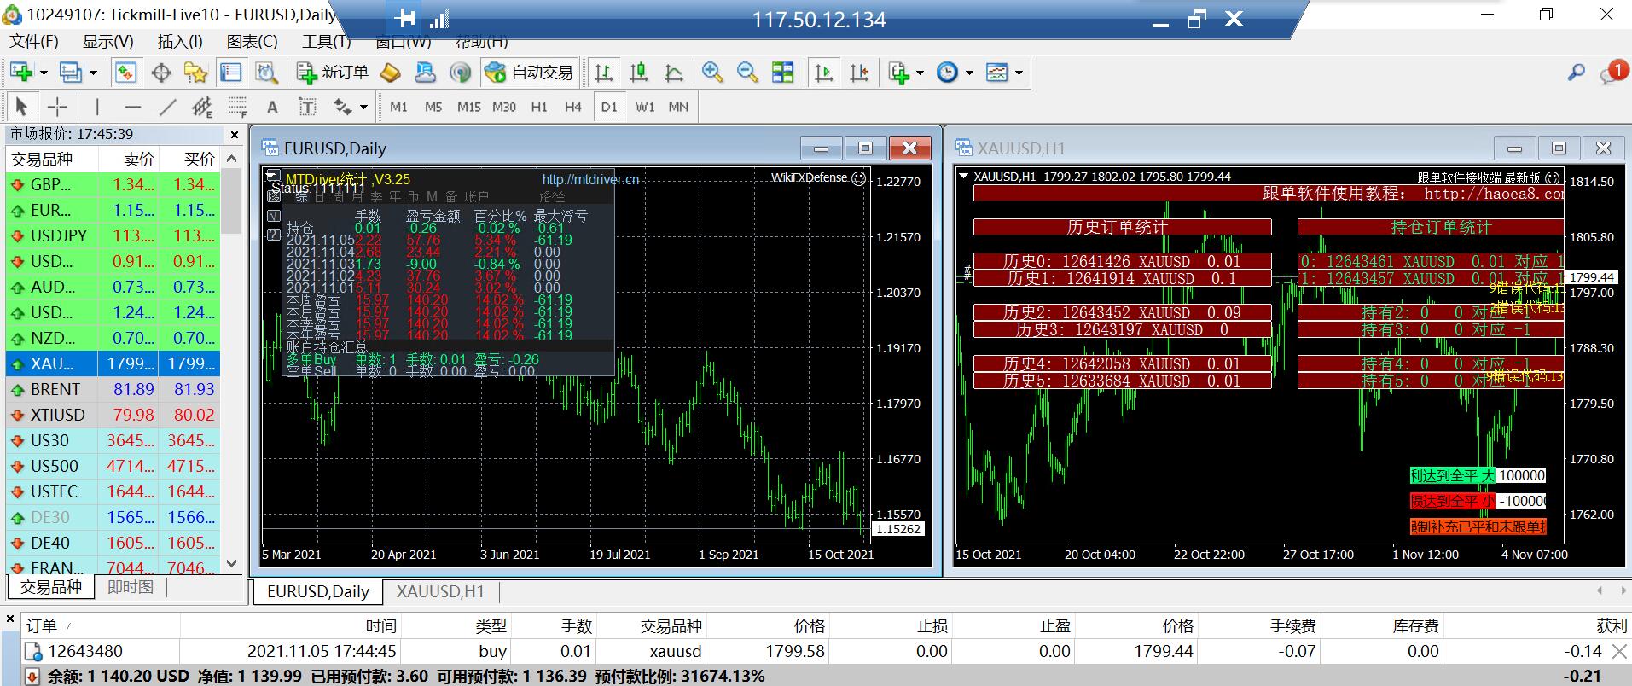1632x686 pixels.
Task: Toggle the 自动交易 auto trading button
Action: pyautogui.click(x=530, y=73)
